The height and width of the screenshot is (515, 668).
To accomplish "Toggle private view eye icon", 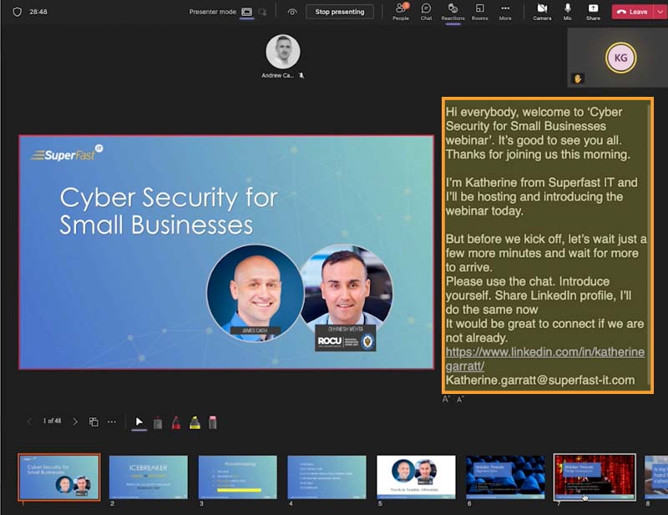I will 292,12.
